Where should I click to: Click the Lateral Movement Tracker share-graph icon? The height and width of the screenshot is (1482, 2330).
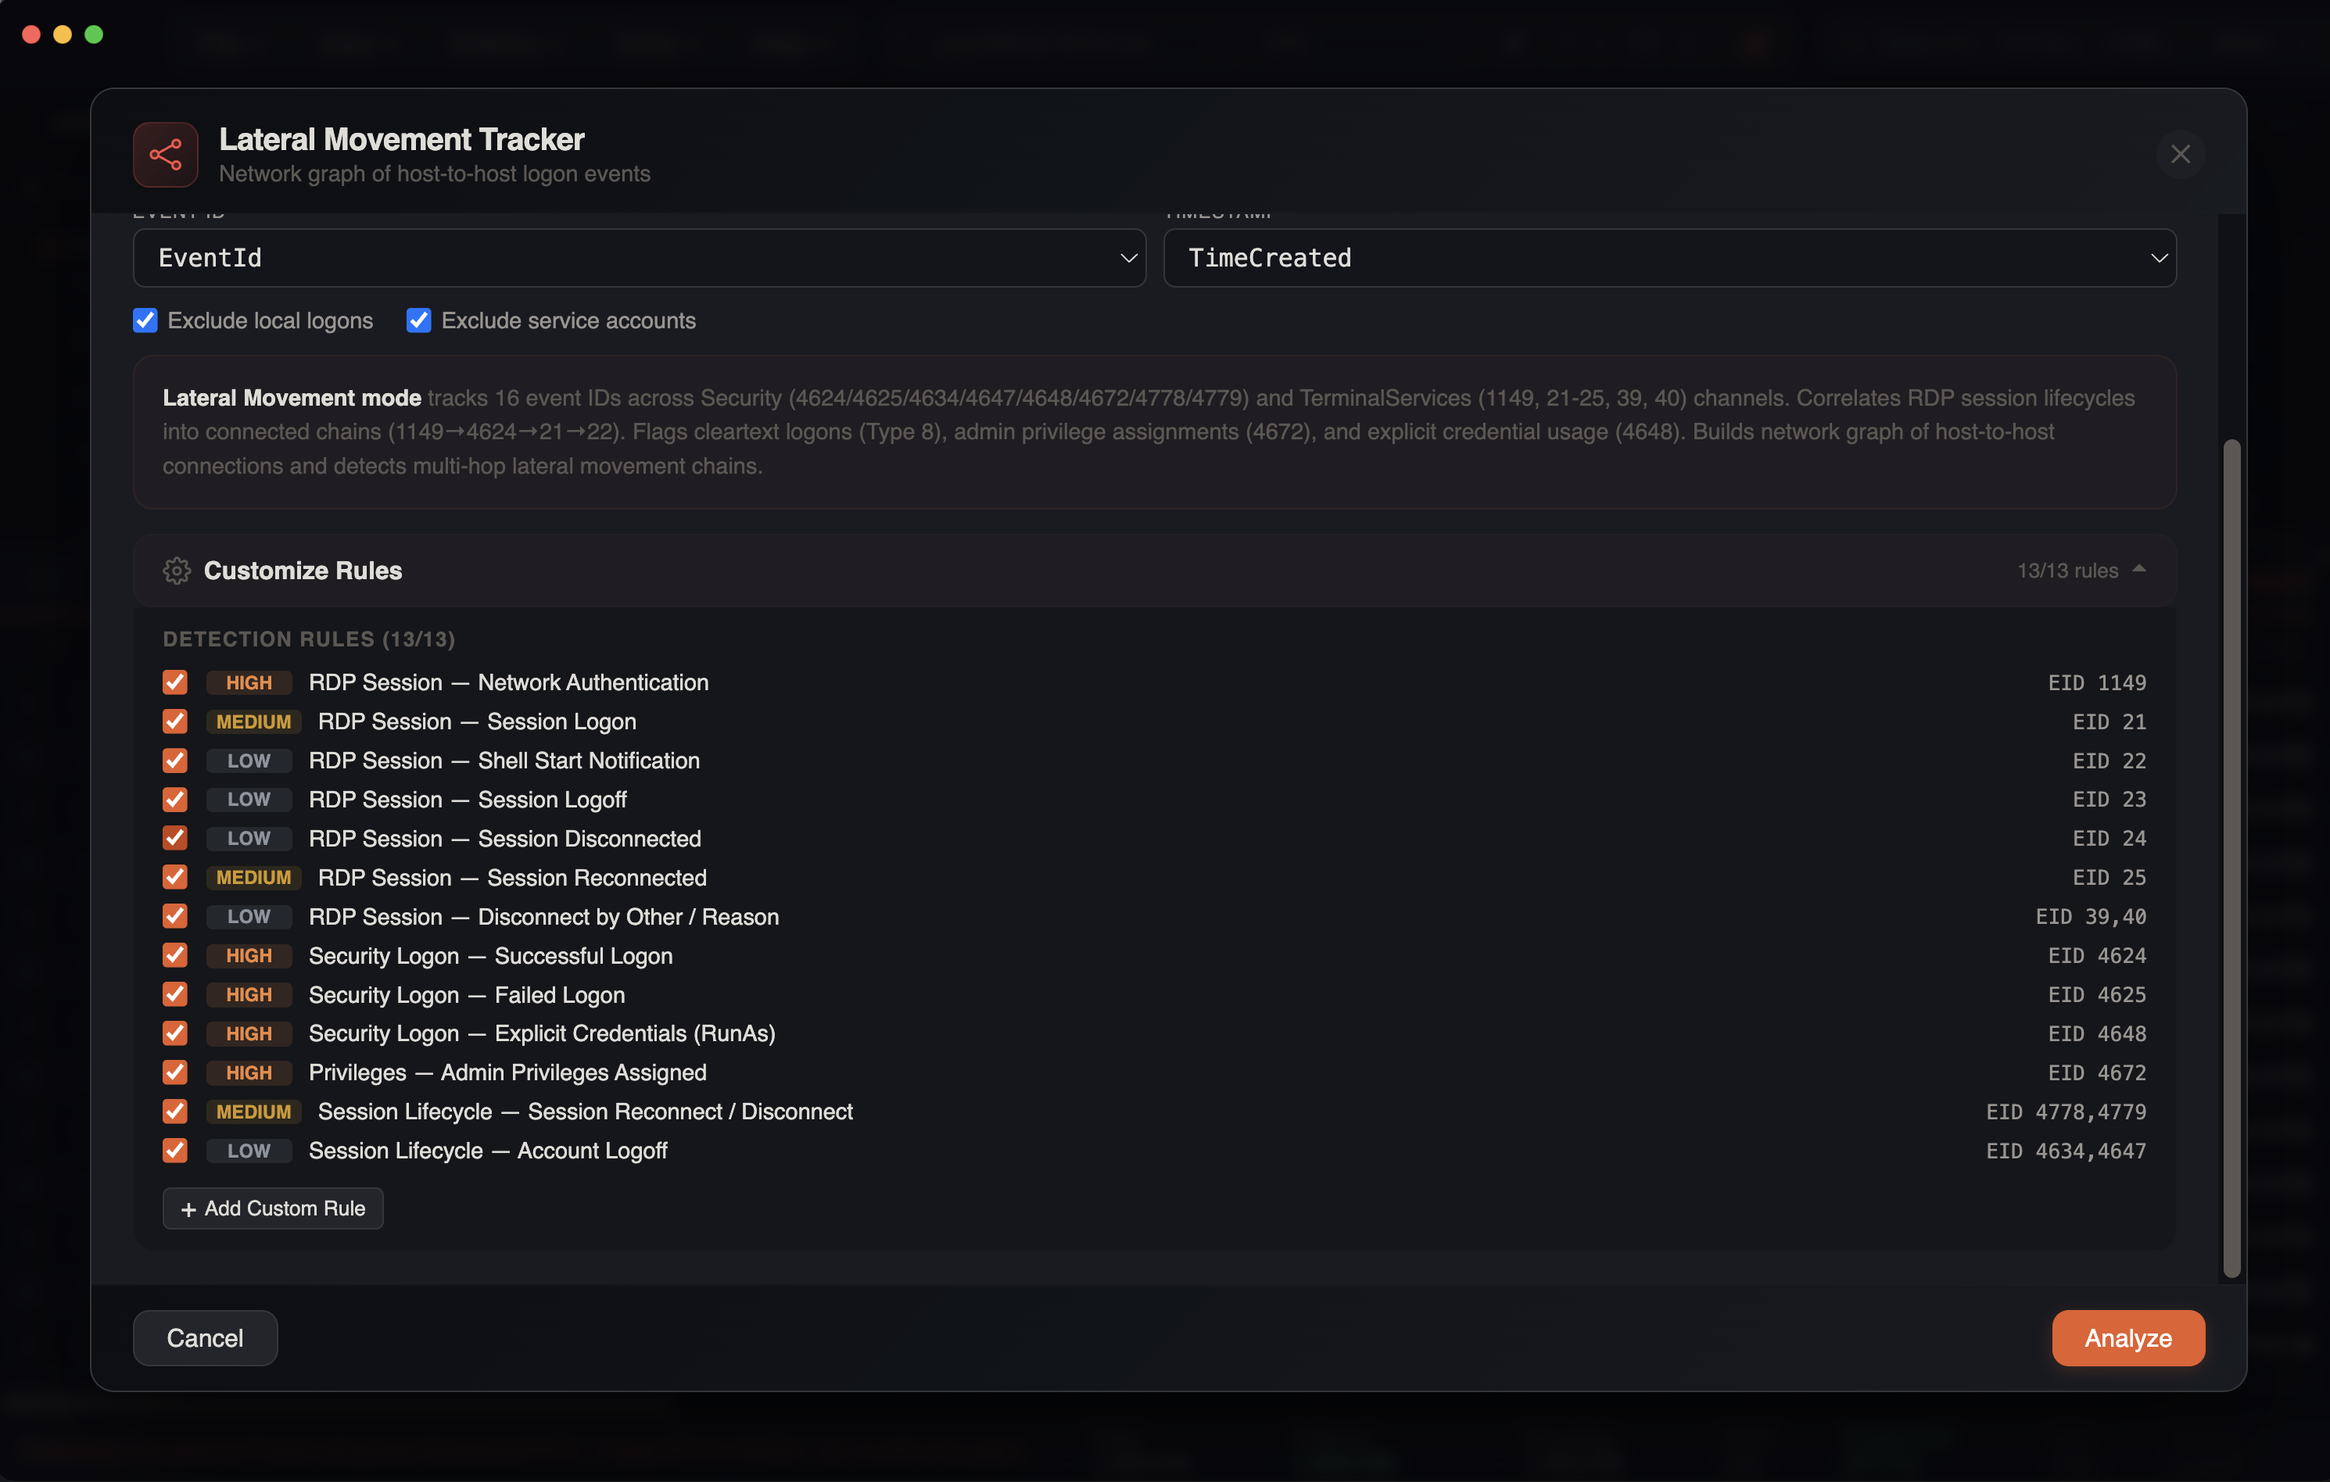click(x=166, y=155)
